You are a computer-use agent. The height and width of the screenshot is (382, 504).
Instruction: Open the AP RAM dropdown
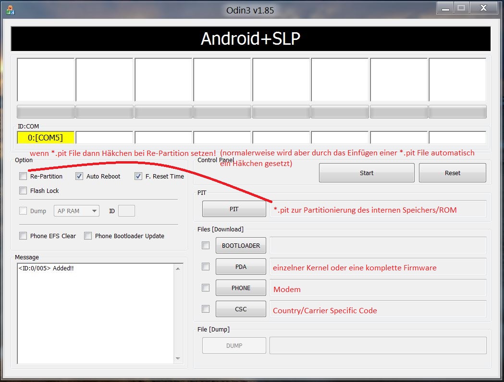pos(76,211)
